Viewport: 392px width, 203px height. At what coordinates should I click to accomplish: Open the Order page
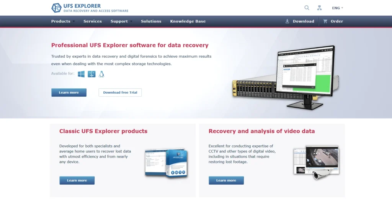click(337, 21)
